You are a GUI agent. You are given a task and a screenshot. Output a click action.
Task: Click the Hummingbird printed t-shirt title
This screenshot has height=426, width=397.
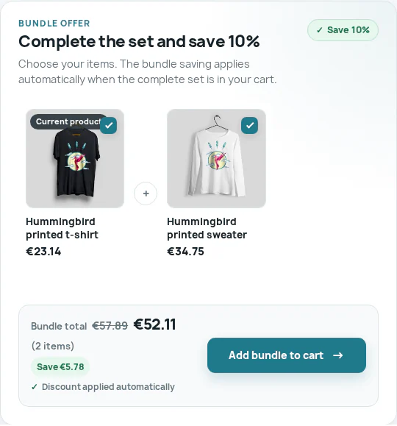pos(62,228)
